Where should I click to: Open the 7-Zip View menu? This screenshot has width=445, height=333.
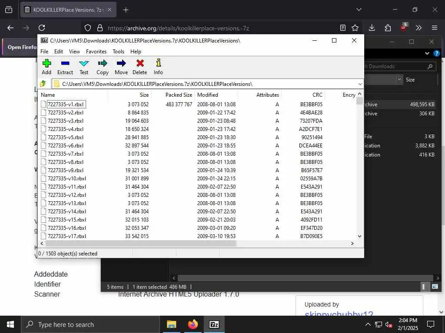[74, 52]
